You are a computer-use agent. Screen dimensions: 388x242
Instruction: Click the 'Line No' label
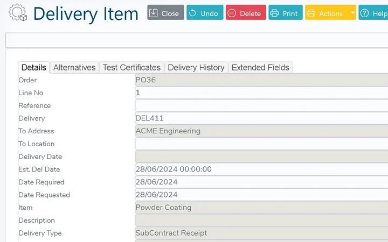[x=31, y=93]
